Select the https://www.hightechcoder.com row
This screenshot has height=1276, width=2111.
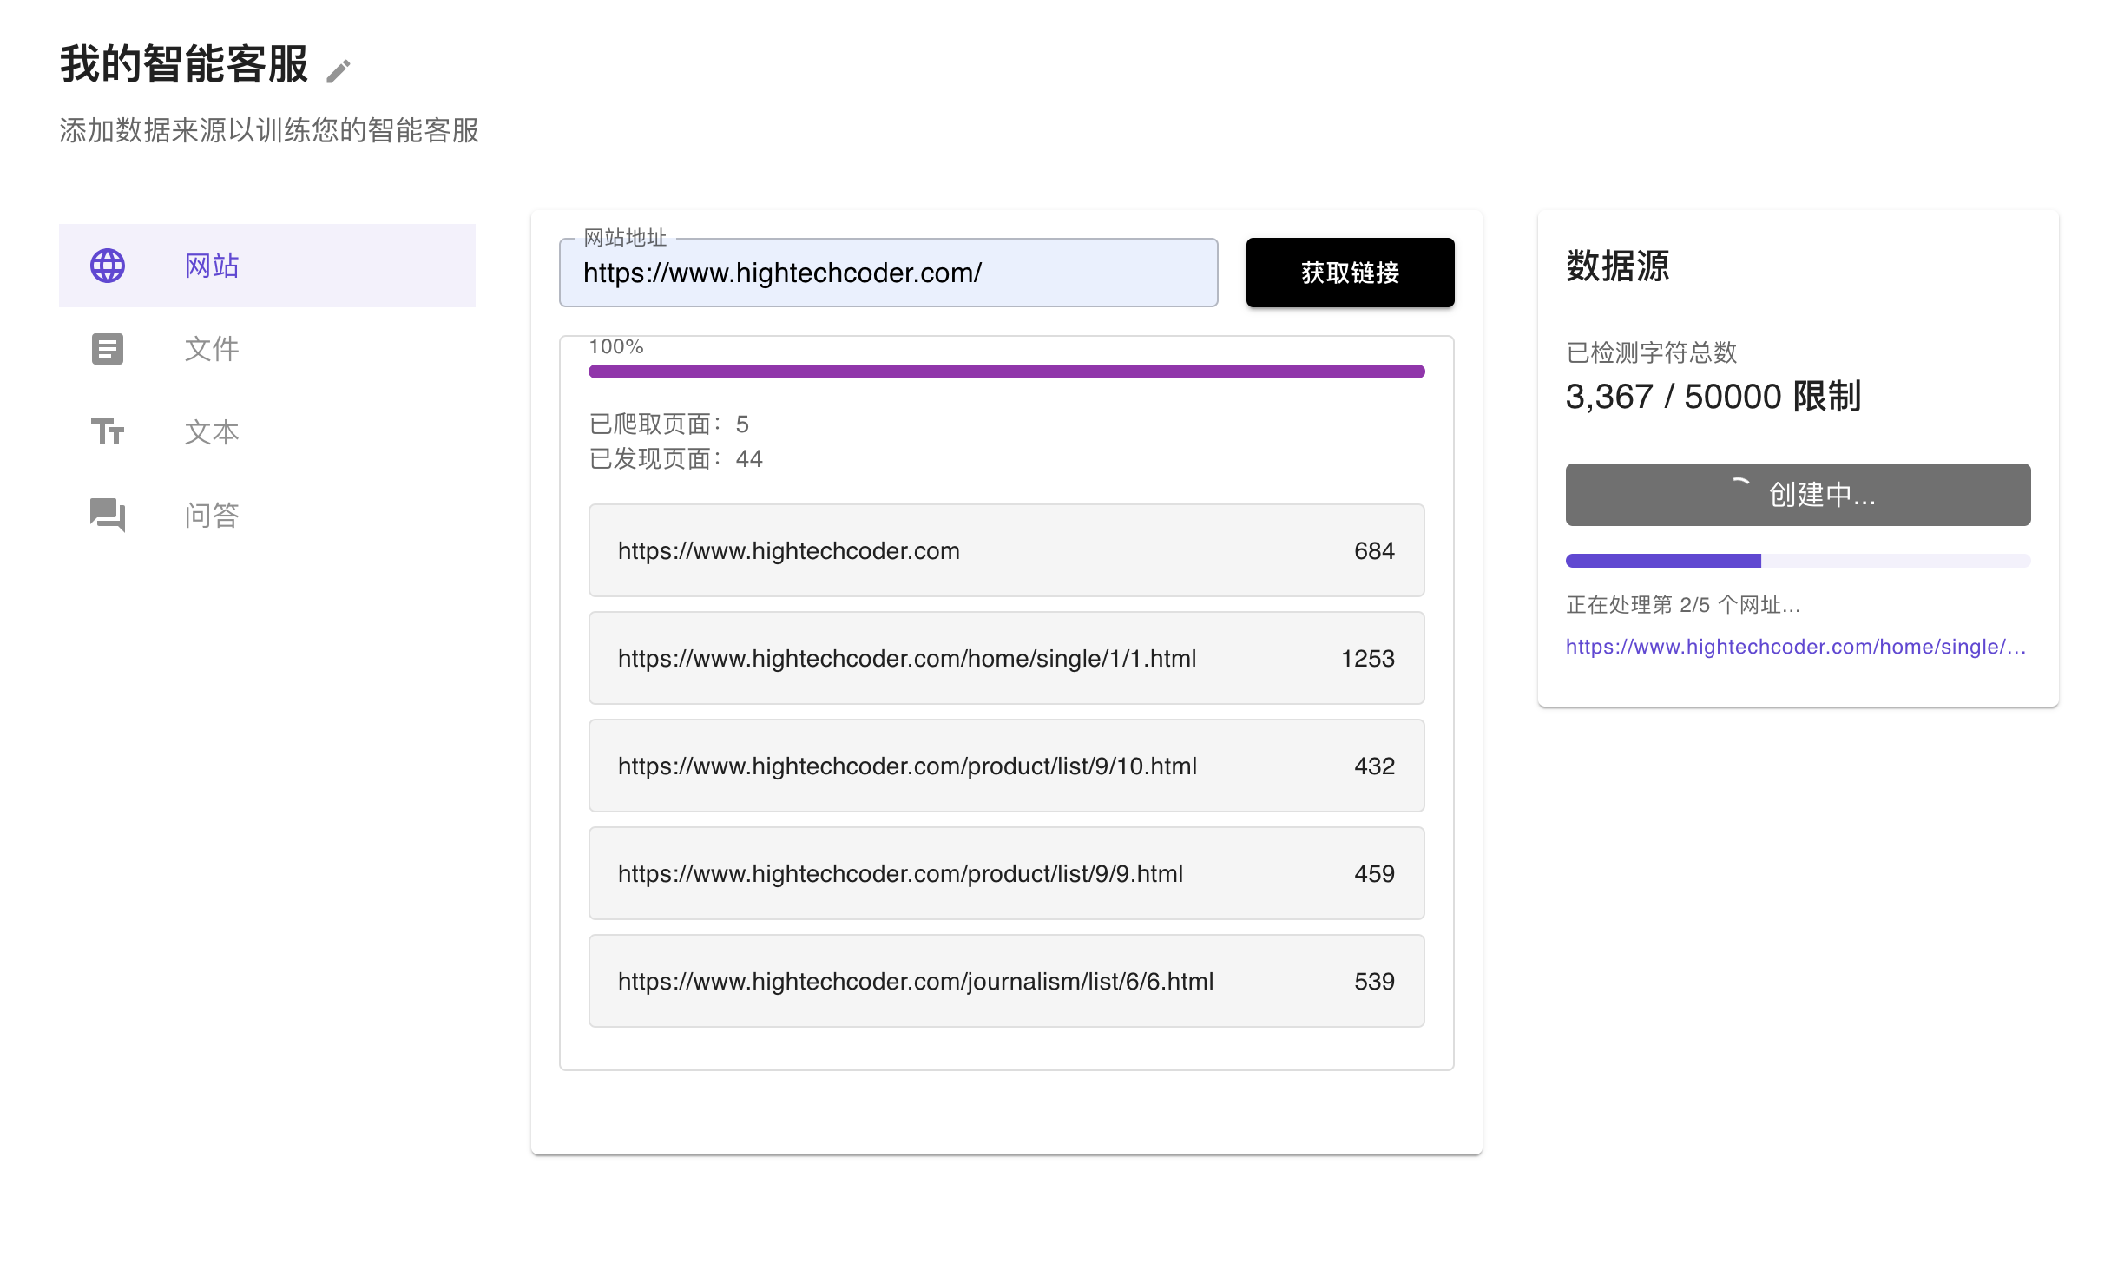click(1007, 550)
